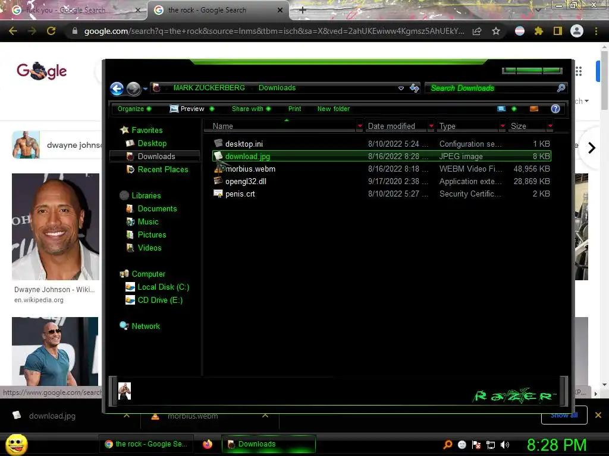Image resolution: width=609 pixels, height=456 pixels.
Task: Share this page from Chrome address bar
Action: point(477,31)
